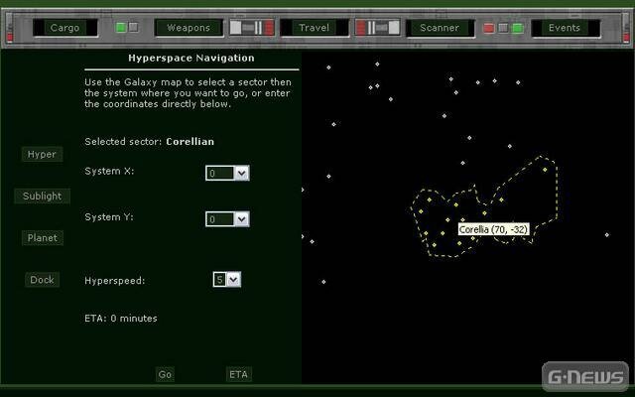Screen dimensions: 635x397
Task: Click the 'System Y:' label
Action: pos(109,217)
